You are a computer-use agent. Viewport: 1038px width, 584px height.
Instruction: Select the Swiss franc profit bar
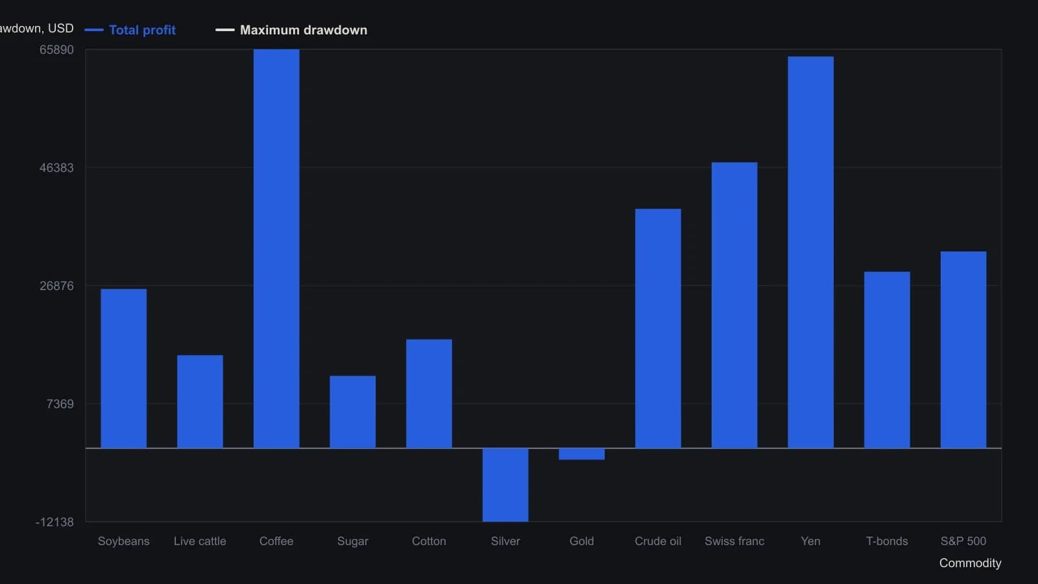click(734, 306)
